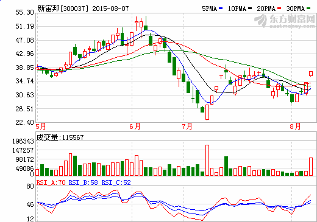
Task: Click the red 20PMA legend marker
Action: (x=279, y=9)
